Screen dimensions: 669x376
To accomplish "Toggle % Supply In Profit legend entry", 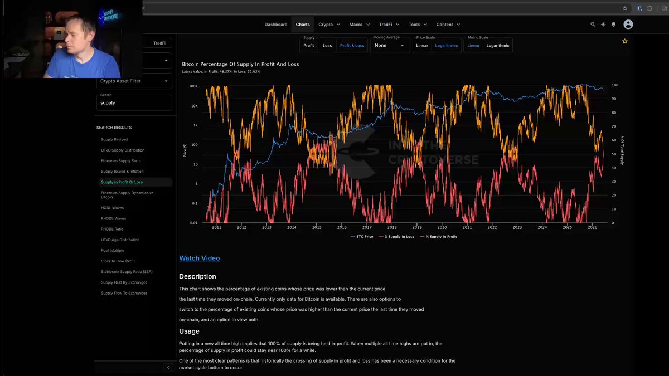I will 438,237.
